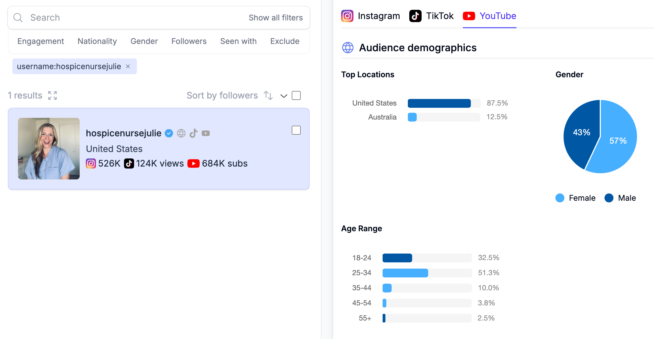
Task: Click the hospicenursejulie profile photo thumbnail
Action: (49, 149)
